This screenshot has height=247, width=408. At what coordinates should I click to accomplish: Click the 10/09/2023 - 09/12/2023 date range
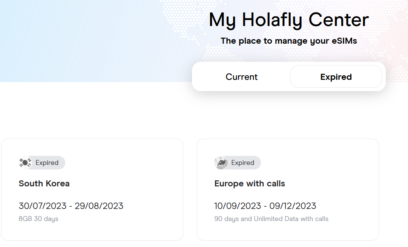pyautogui.click(x=265, y=206)
